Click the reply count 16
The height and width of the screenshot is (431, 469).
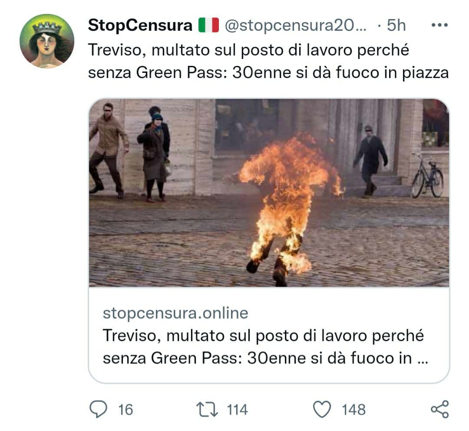click(126, 409)
